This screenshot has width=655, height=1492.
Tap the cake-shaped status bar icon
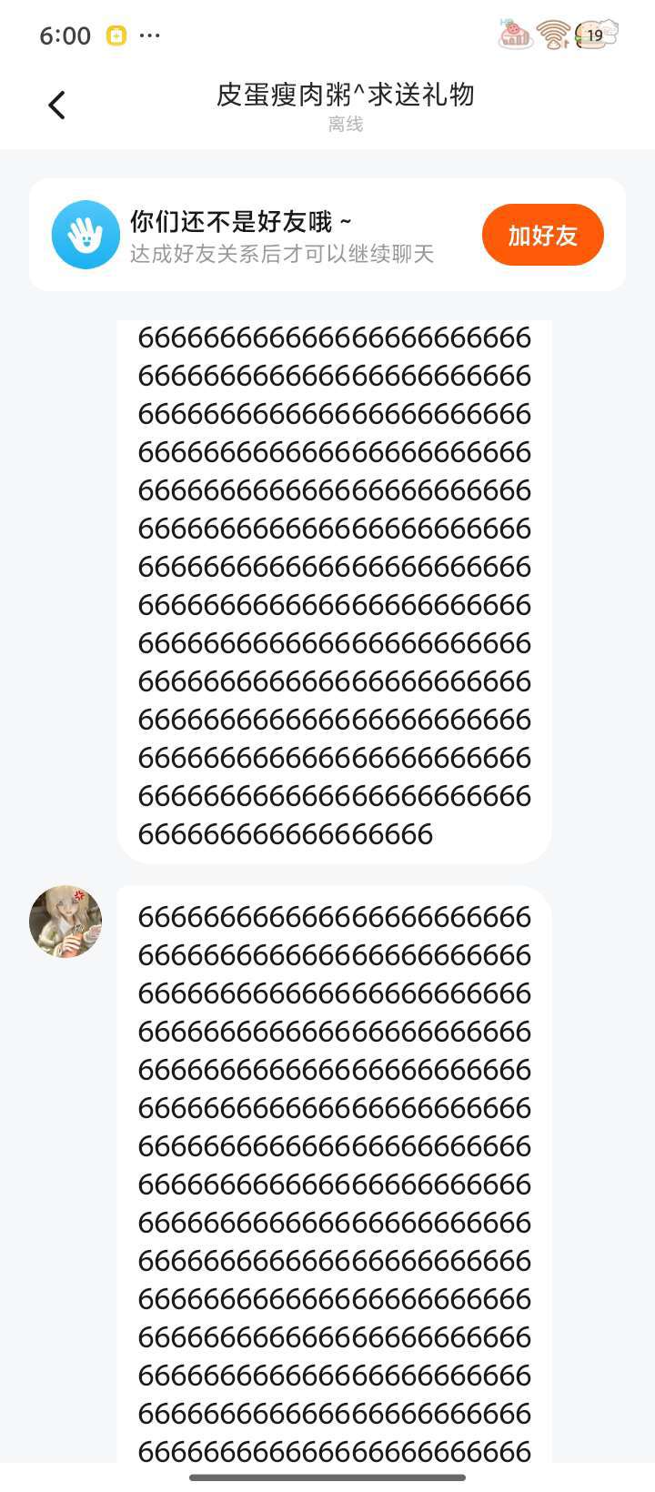coord(515,34)
